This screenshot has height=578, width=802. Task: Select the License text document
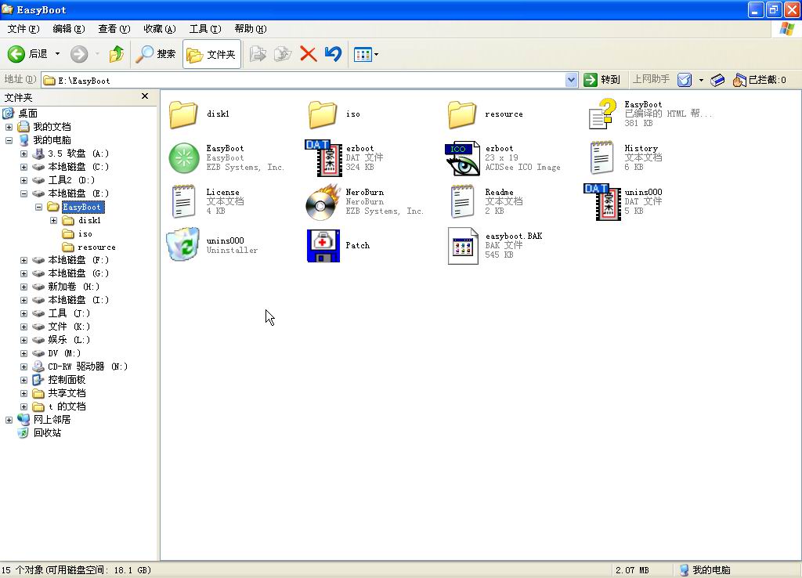click(183, 201)
